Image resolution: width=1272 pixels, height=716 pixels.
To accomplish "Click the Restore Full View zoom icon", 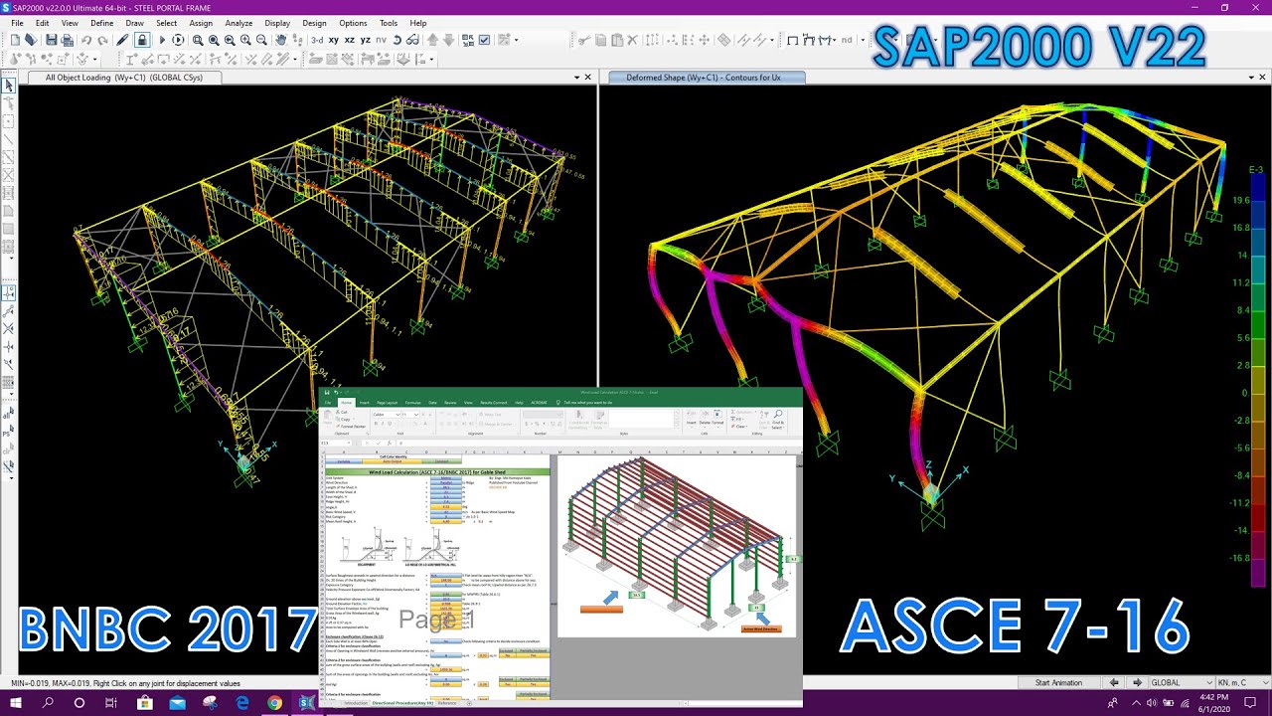I will 214,40.
